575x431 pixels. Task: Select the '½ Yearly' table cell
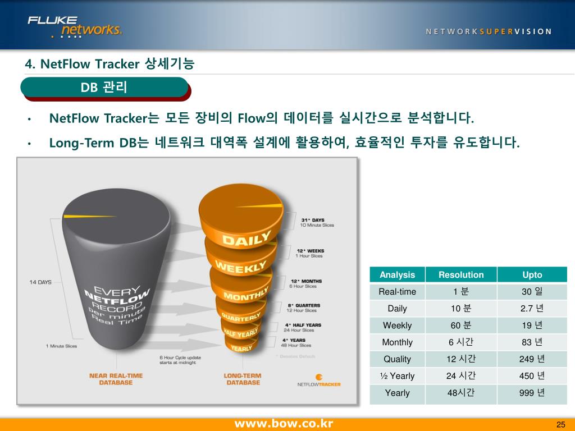397,376
